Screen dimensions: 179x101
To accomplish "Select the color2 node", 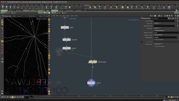I will coord(67,48).
